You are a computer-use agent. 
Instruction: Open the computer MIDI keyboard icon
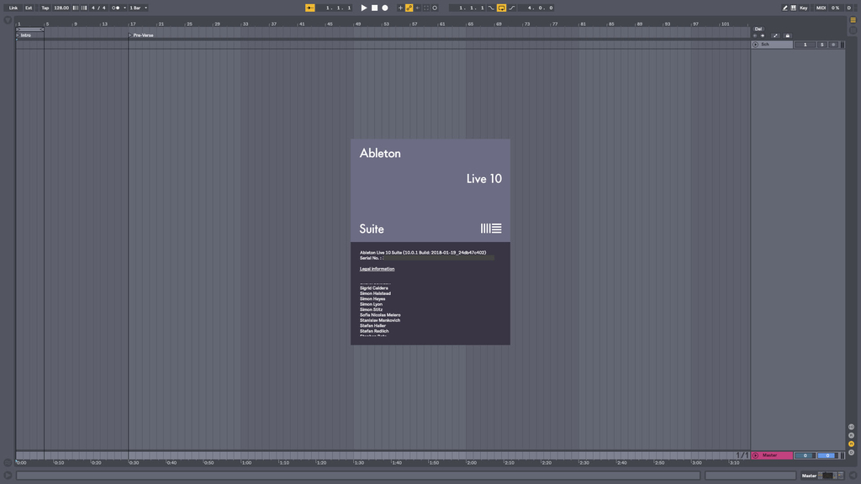(x=794, y=7)
